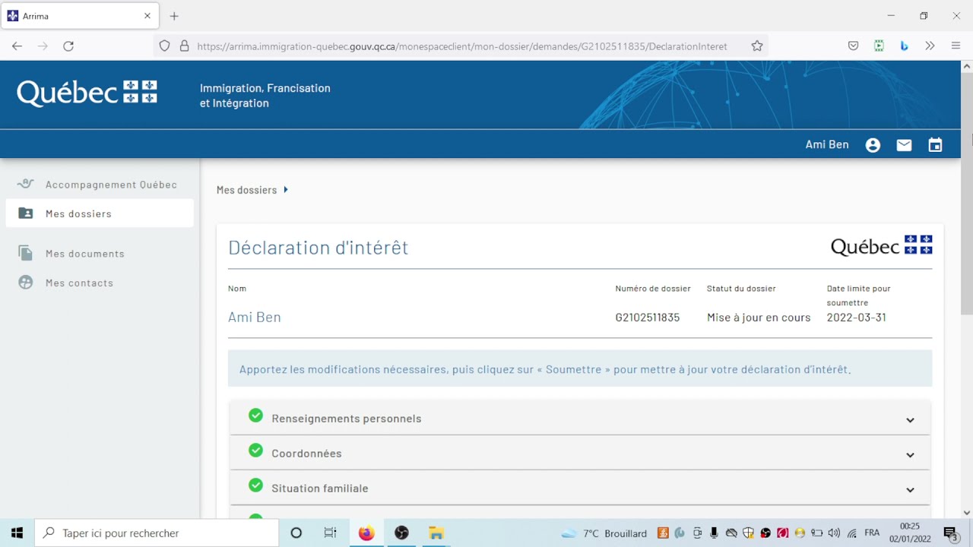This screenshot has height=547, width=973.
Task: Click the dossier number G2102511835
Action: 648,318
